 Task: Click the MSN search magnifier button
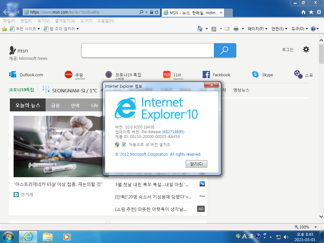tap(225, 50)
